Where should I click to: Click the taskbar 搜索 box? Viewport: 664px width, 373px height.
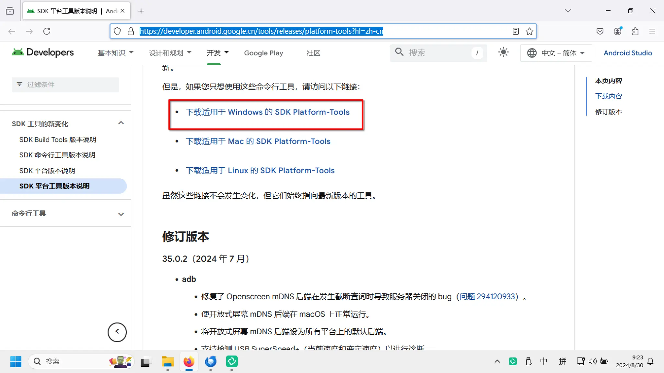pos(81,361)
